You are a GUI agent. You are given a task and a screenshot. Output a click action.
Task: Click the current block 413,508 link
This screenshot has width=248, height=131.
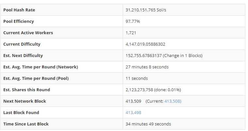pos(173,101)
